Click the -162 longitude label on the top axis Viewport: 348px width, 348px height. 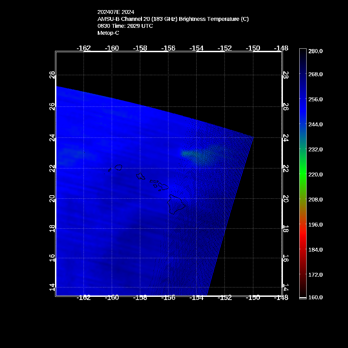(x=84, y=48)
